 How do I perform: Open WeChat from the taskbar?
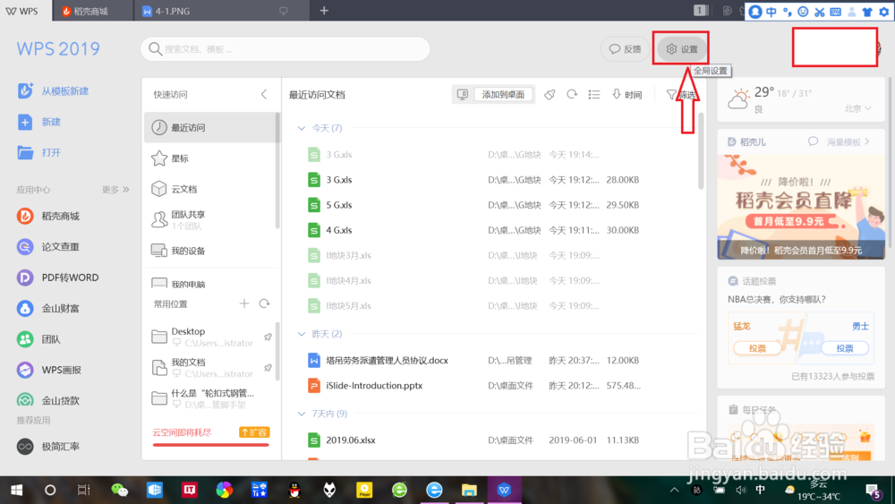(119, 490)
